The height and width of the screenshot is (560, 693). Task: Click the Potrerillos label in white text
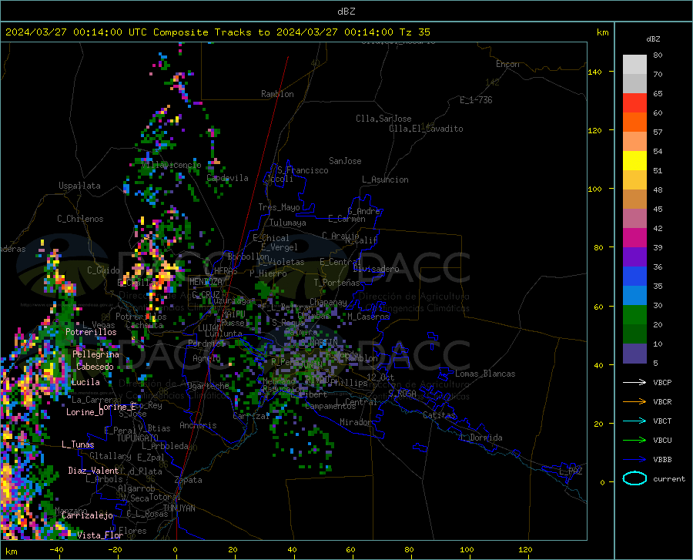(91, 332)
